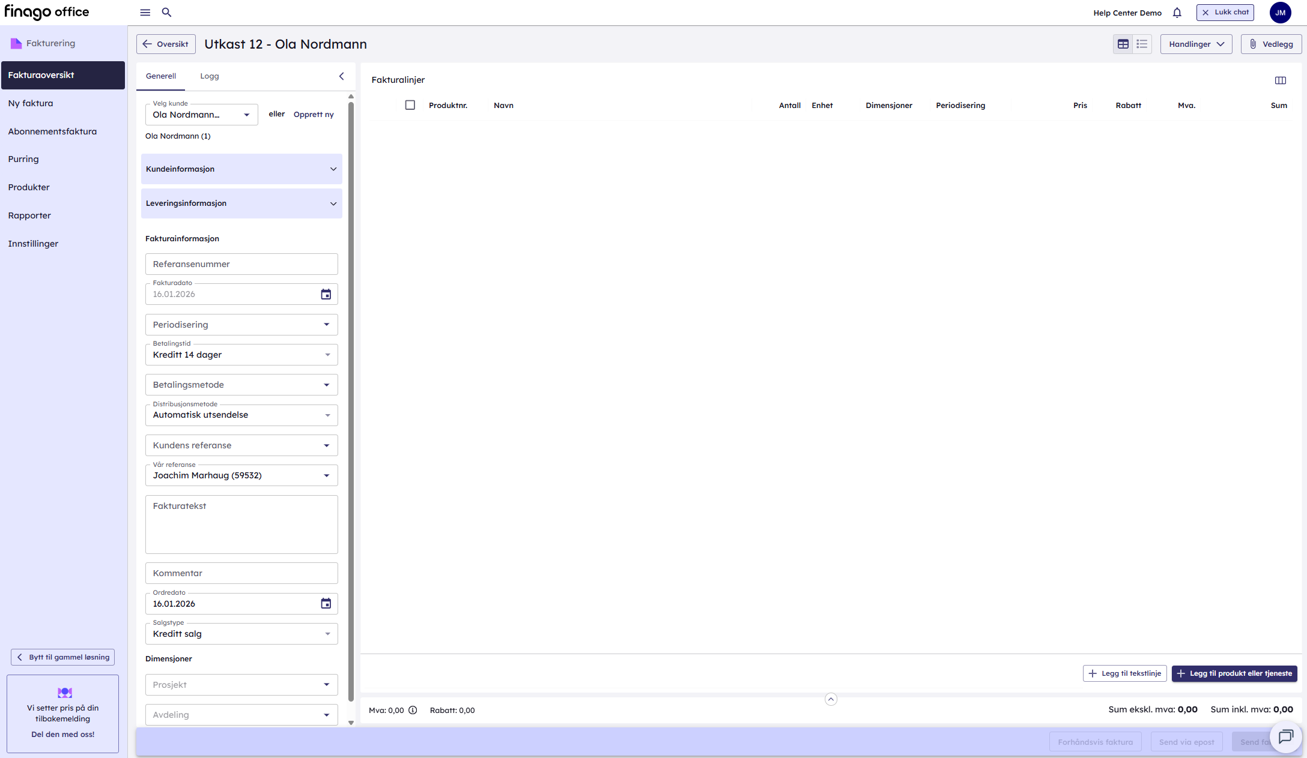
Task: Open notifications bell icon
Action: click(1177, 13)
